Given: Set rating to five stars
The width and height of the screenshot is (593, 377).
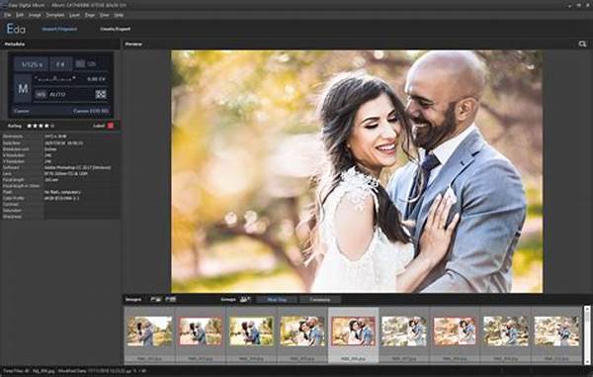Looking at the screenshot, I should pyautogui.click(x=52, y=126).
